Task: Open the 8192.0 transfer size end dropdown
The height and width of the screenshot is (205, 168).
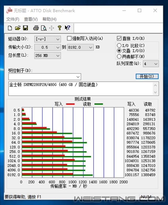Action: click(80, 47)
